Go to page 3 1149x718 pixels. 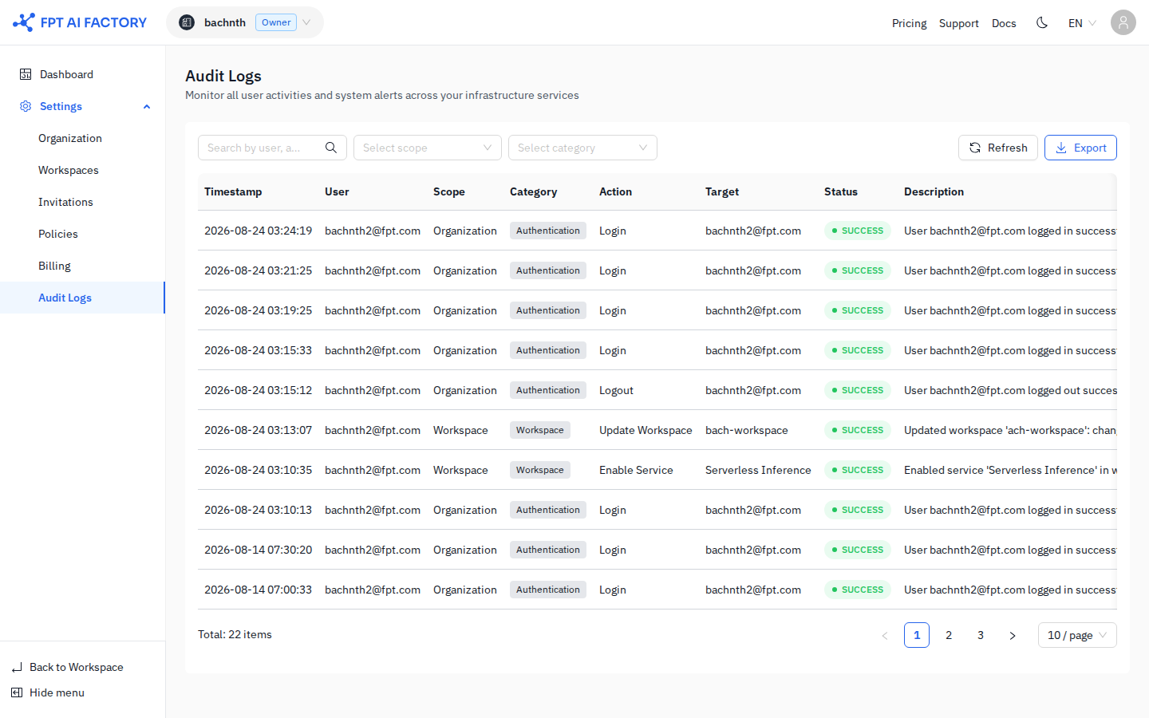point(981,635)
